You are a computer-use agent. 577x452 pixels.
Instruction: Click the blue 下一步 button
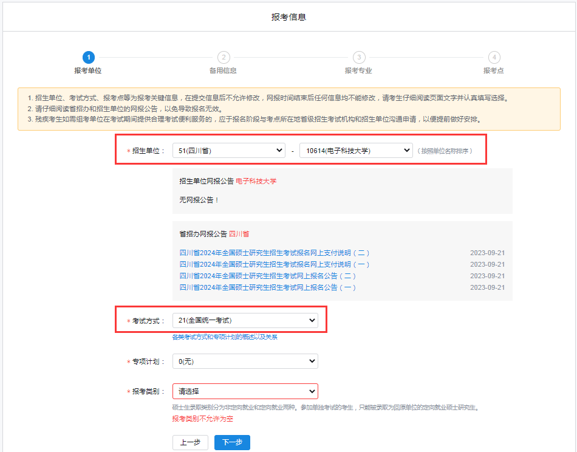coord(232,442)
